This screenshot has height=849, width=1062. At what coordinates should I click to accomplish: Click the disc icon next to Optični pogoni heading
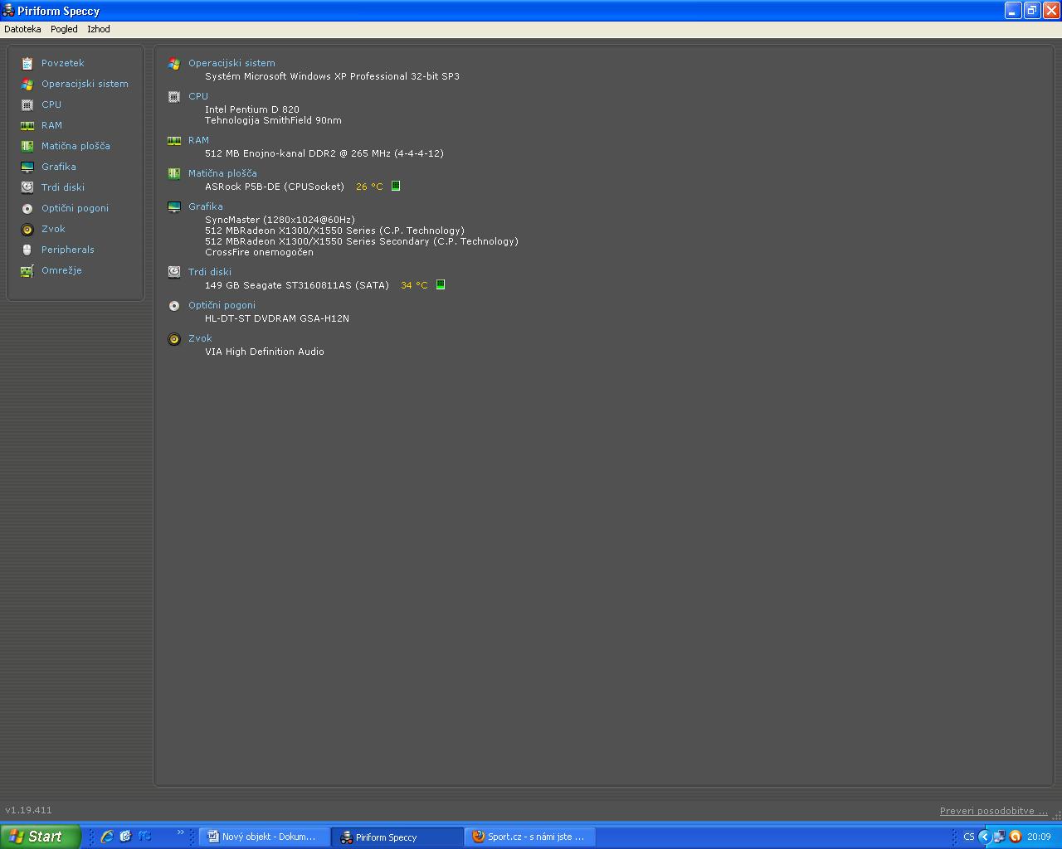tap(174, 305)
